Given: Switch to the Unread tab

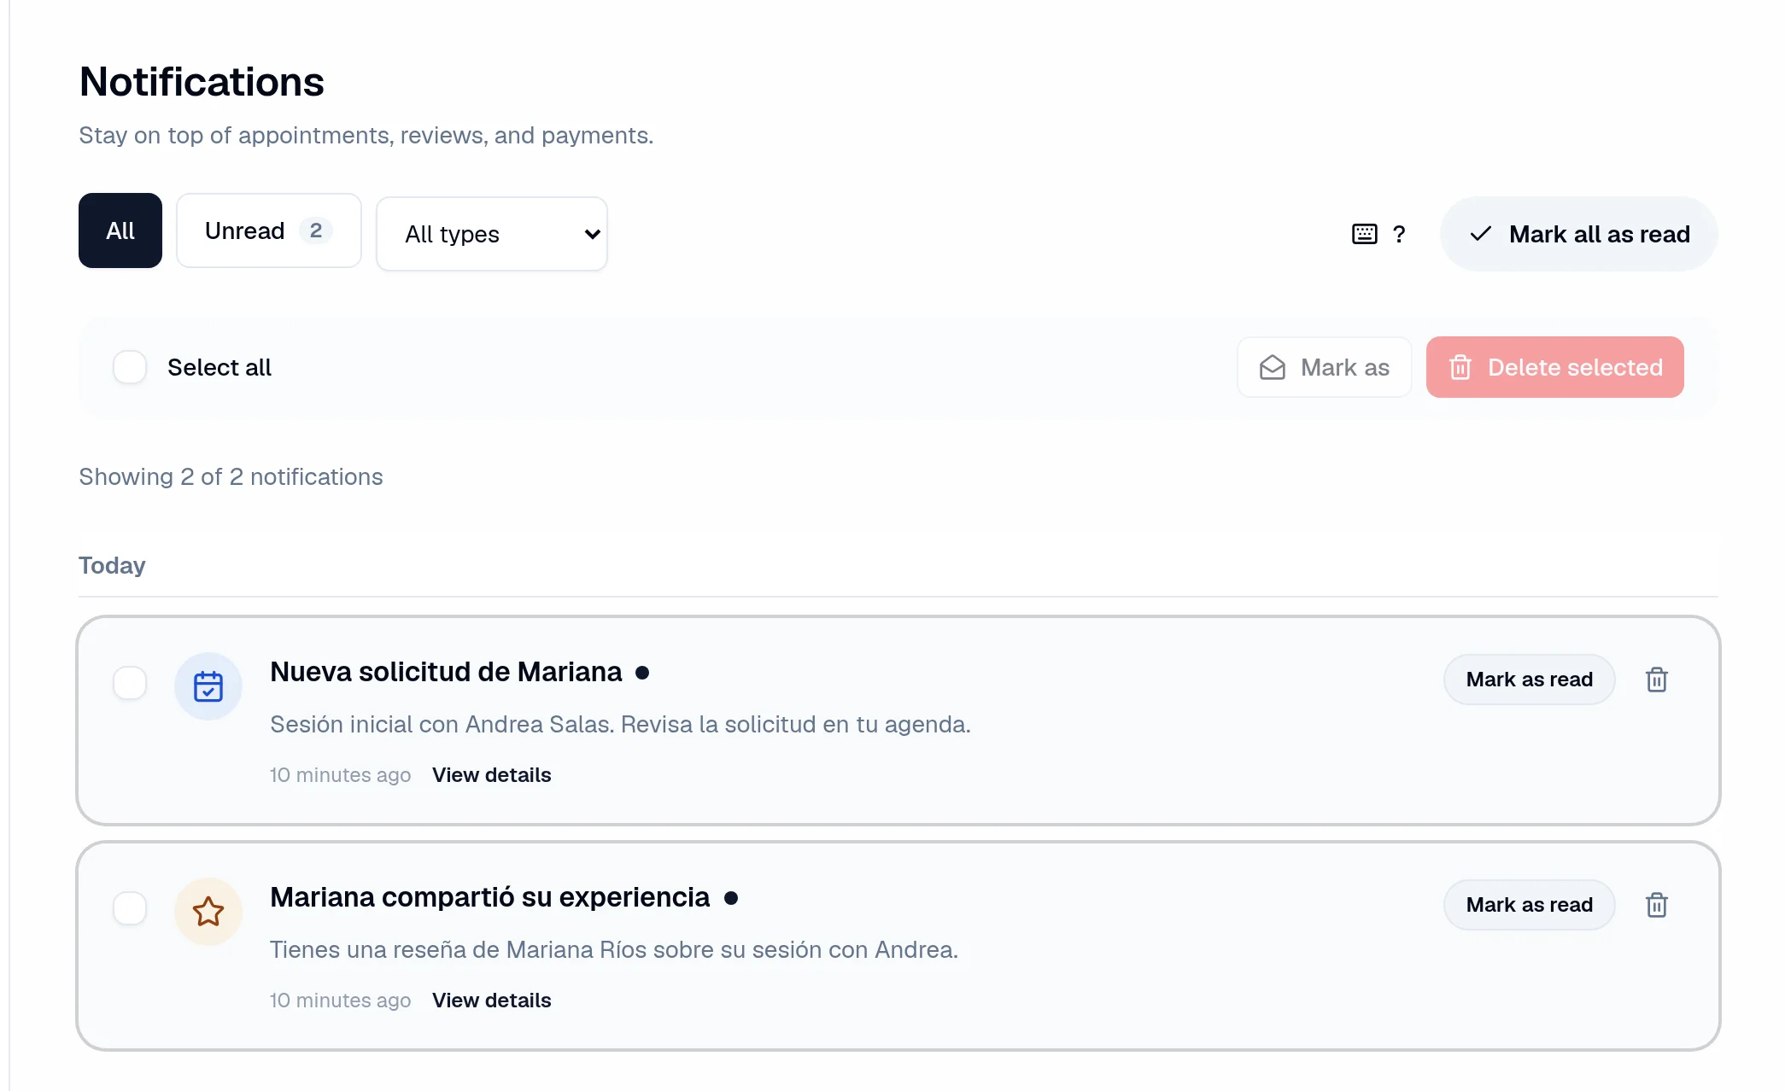Looking at the screenshot, I should [x=269, y=230].
